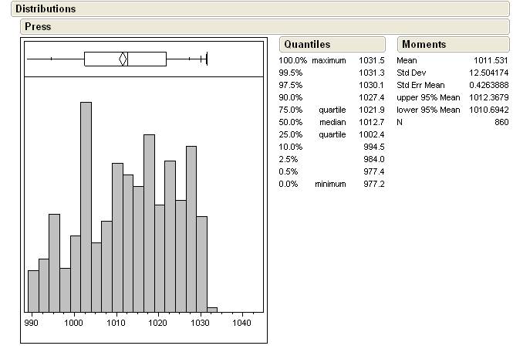Click the mean diamond in the box plot
This screenshot has height=349, width=513.
(122, 59)
